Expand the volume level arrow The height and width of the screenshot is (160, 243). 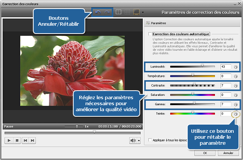139,141
